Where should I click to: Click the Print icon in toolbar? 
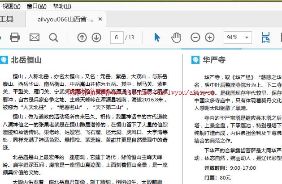(x=15, y=37)
